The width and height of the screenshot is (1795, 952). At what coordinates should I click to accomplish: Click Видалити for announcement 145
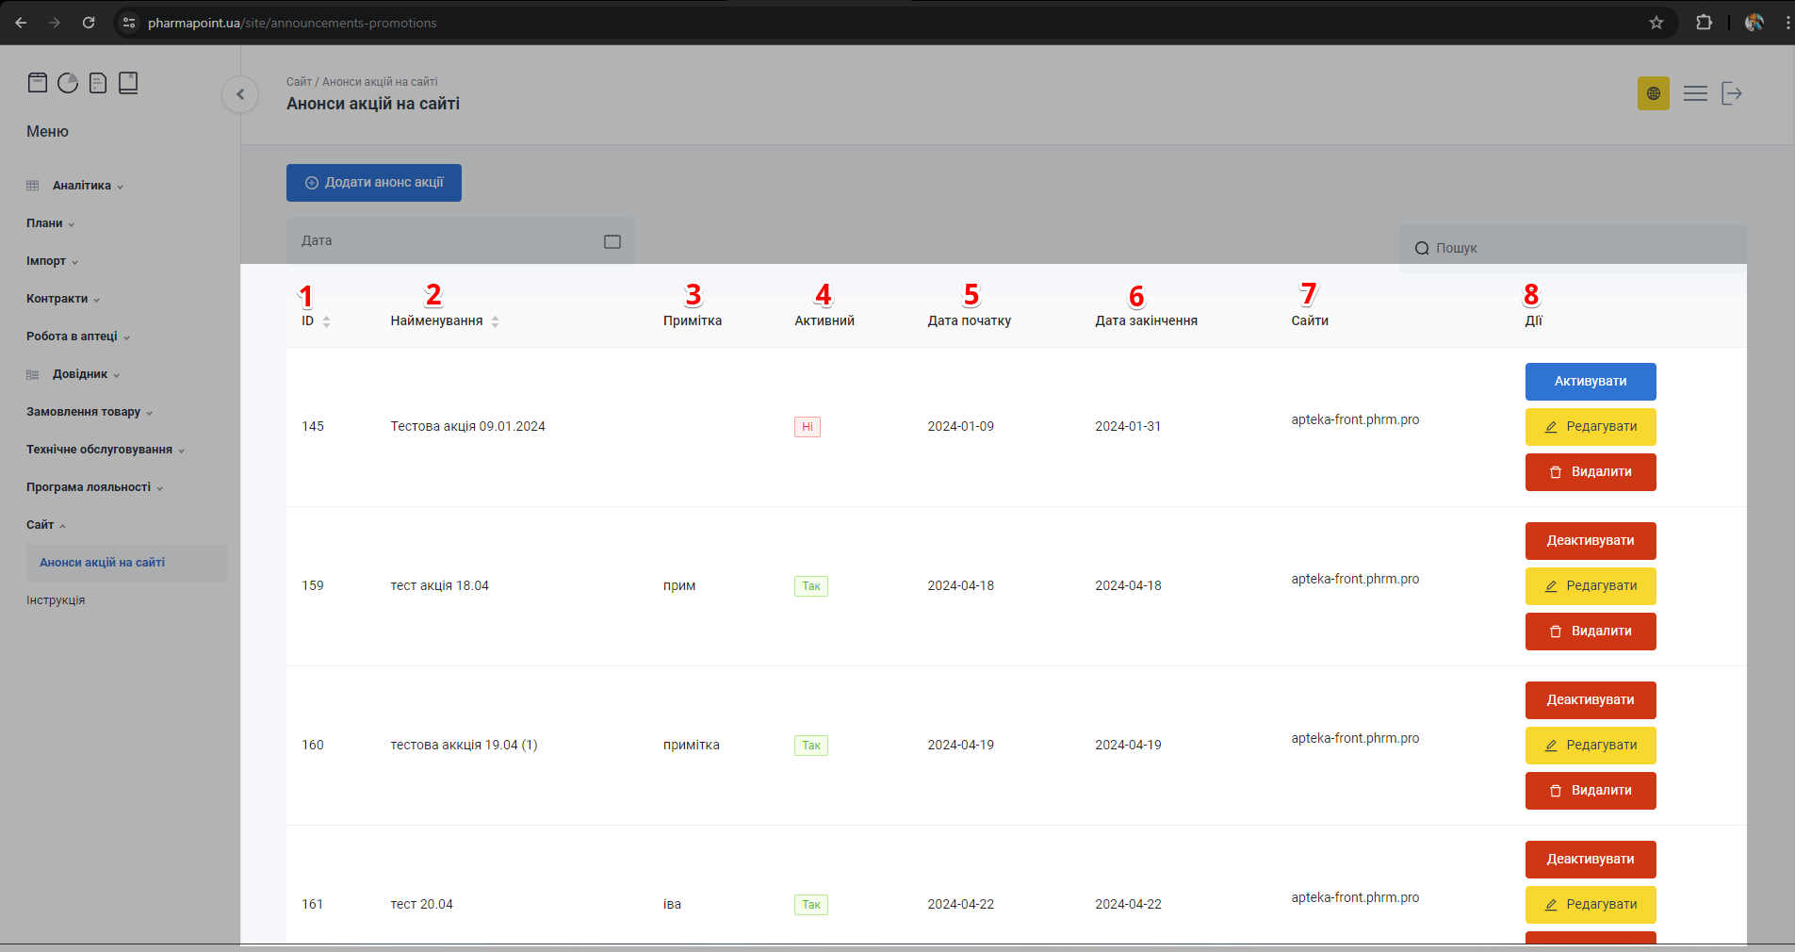tap(1590, 472)
